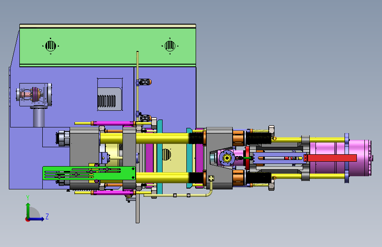Click the left round vent on green panel
The height and width of the screenshot is (247, 382).
pyautogui.click(x=51, y=46)
